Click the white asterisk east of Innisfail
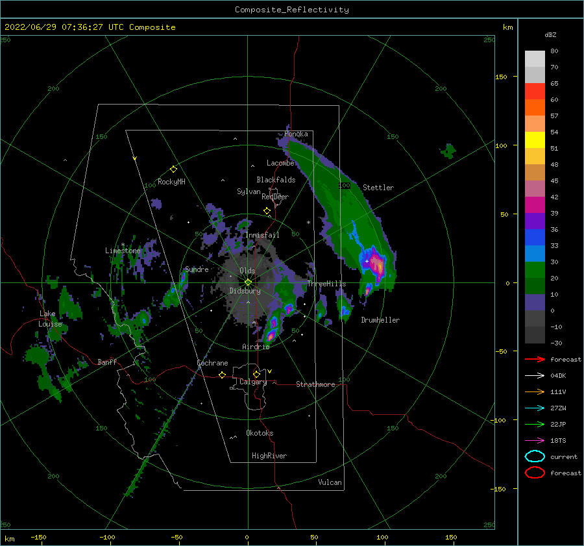This screenshot has height=546, width=584. click(x=308, y=223)
